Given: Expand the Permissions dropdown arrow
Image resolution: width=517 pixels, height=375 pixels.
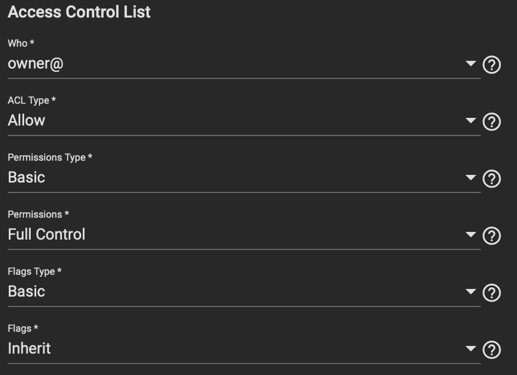Looking at the screenshot, I should [470, 234].
